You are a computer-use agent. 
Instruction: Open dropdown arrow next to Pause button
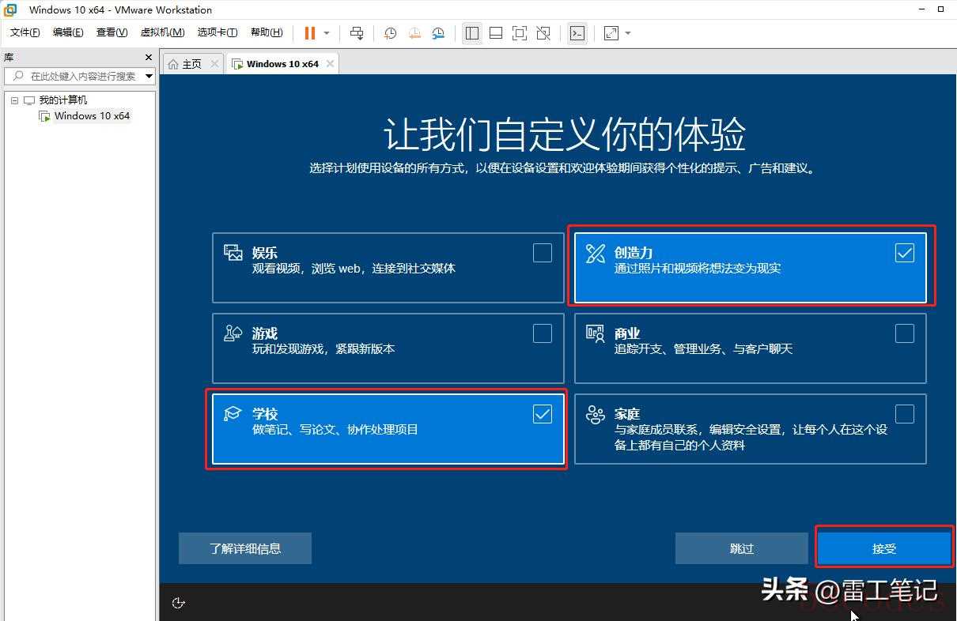coord(326,33)
